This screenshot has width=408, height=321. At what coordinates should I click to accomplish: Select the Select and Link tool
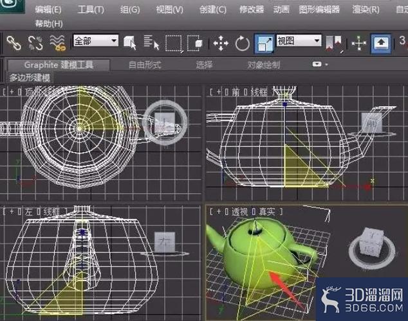click(x=14, y=43)
